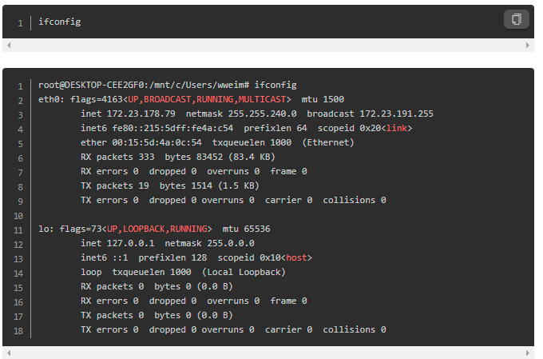The height and width of the screenshot is (359, 543).
Task: Click right arrow of top code block scrollbar
Action: 528,46
